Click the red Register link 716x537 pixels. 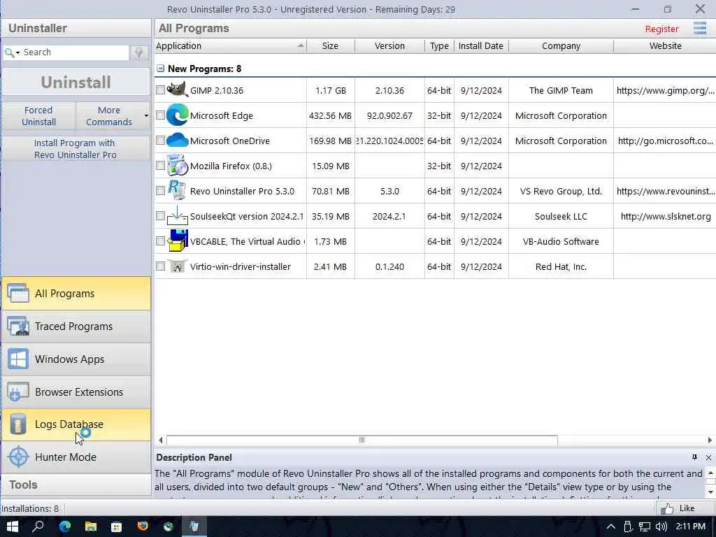coord(661,29)
